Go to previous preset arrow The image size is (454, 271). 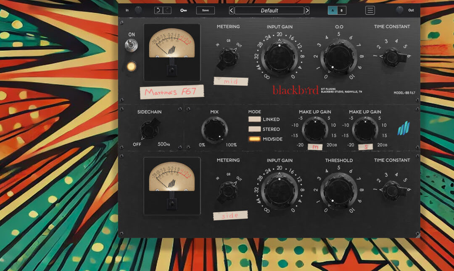click(231, 10)
